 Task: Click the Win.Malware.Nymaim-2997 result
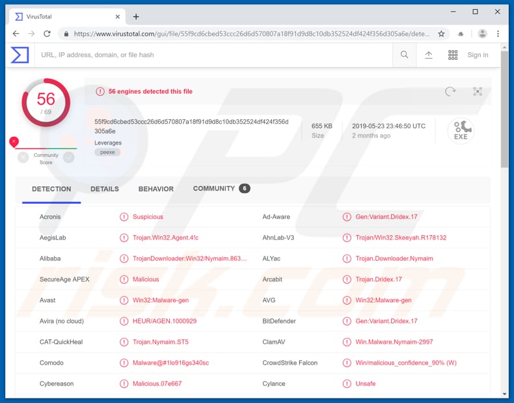click(394, 342)
